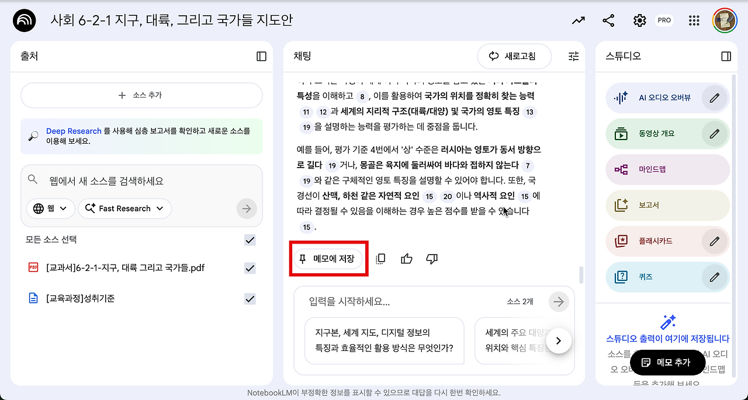This screenshot has height=400, width=748.
Task: Click the 입력을 시작하세요 chat input
Action: [403, 301]
